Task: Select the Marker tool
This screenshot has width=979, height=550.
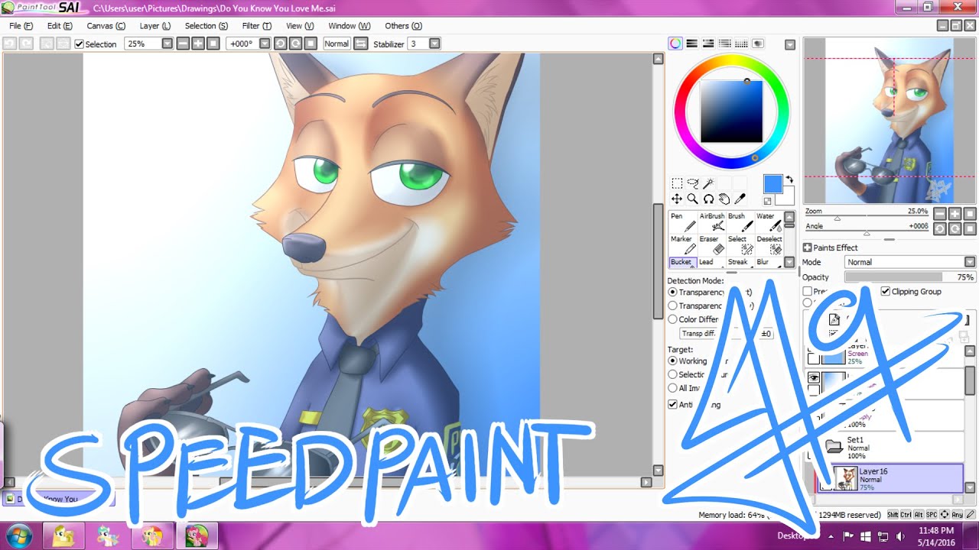Action: point(683,244)
